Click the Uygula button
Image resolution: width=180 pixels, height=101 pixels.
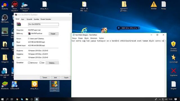point(66,77)
